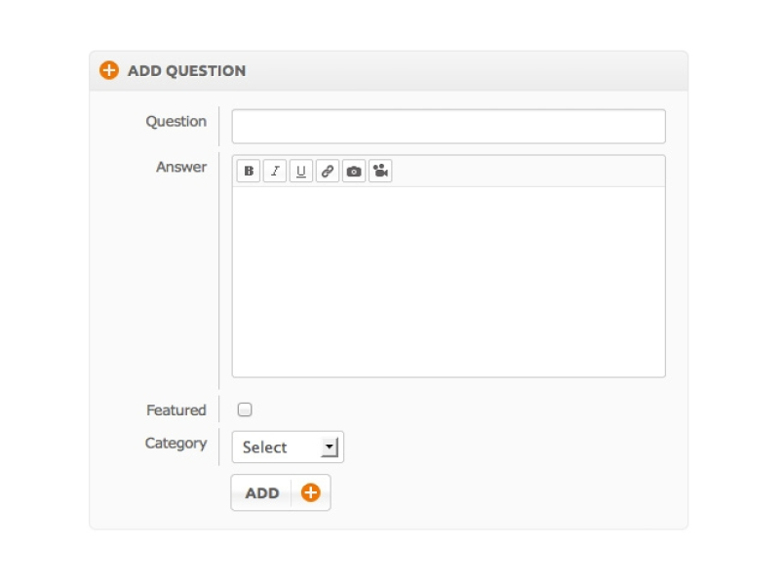Click orange plus icon beside Add Question title
The image size is (780, 585).
coord(109,70)
